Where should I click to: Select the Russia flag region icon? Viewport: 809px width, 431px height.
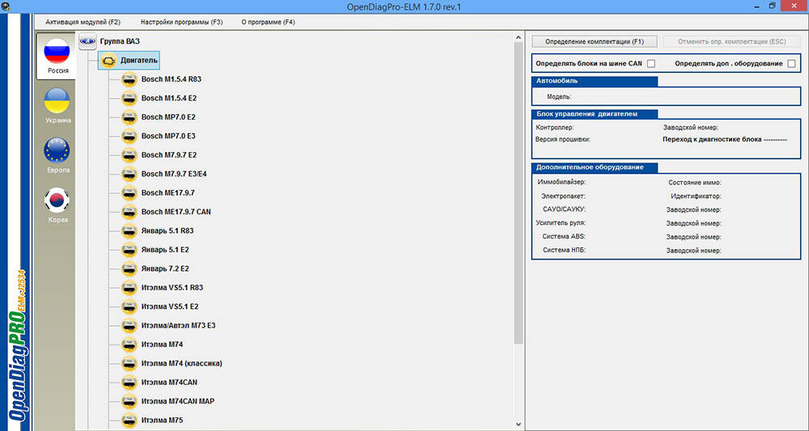[x=57, y=51]
